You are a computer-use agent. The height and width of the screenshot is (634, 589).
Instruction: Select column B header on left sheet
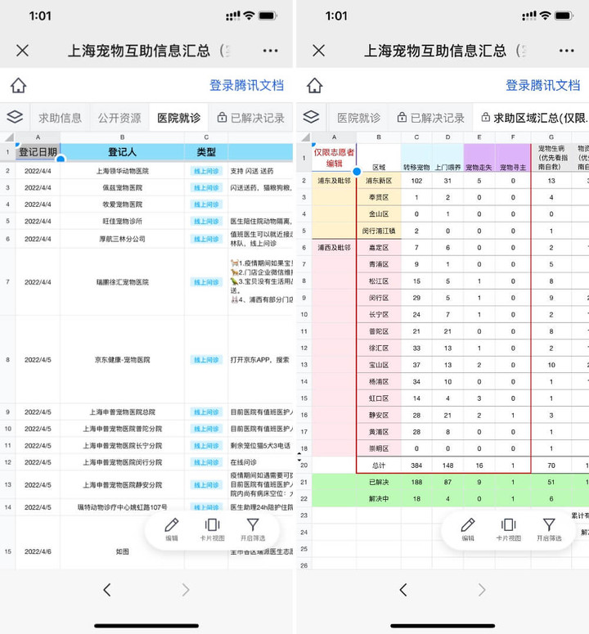(122, 137)
